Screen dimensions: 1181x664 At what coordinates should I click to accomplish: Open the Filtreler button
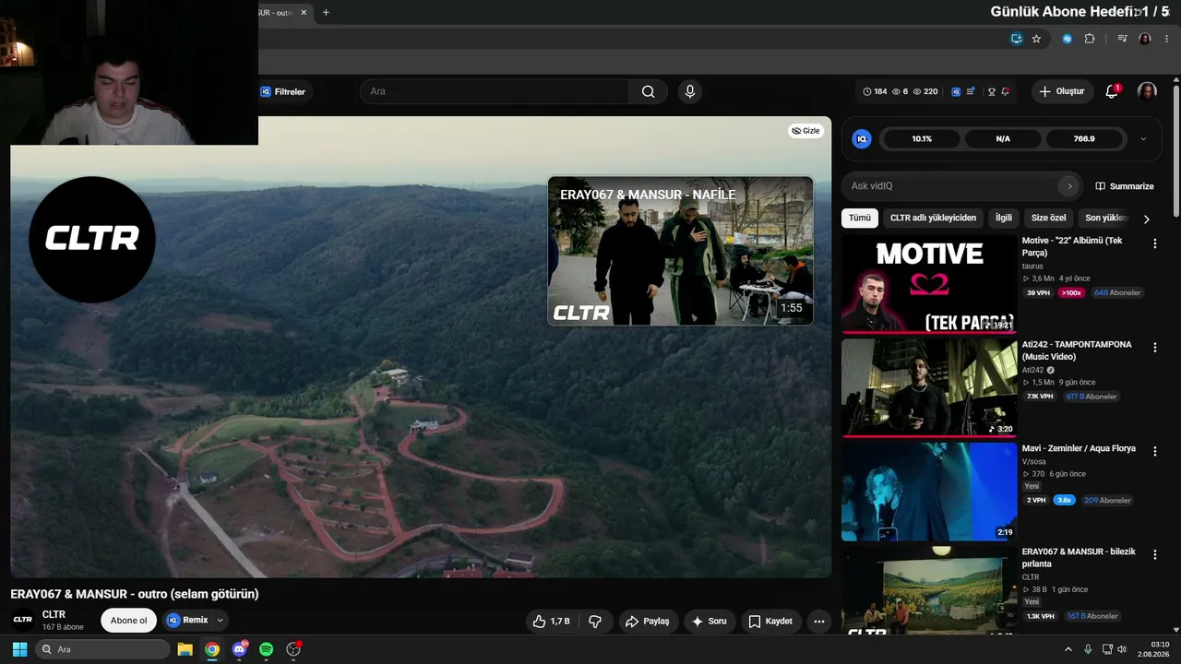282,91
